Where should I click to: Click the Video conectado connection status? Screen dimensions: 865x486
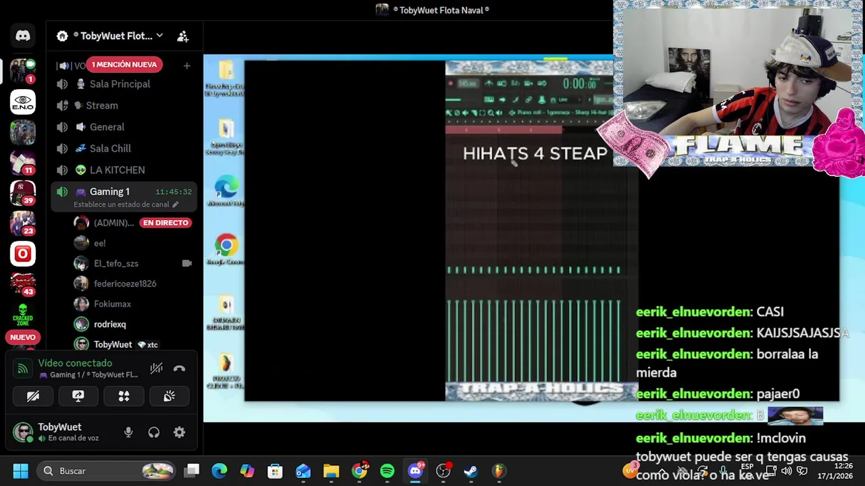coord(75,363)
